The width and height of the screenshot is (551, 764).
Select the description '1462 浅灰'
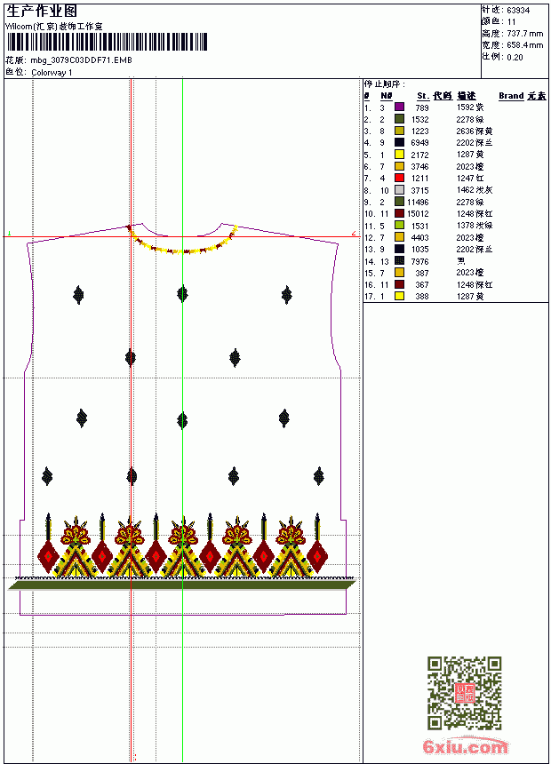coord(475,190)
